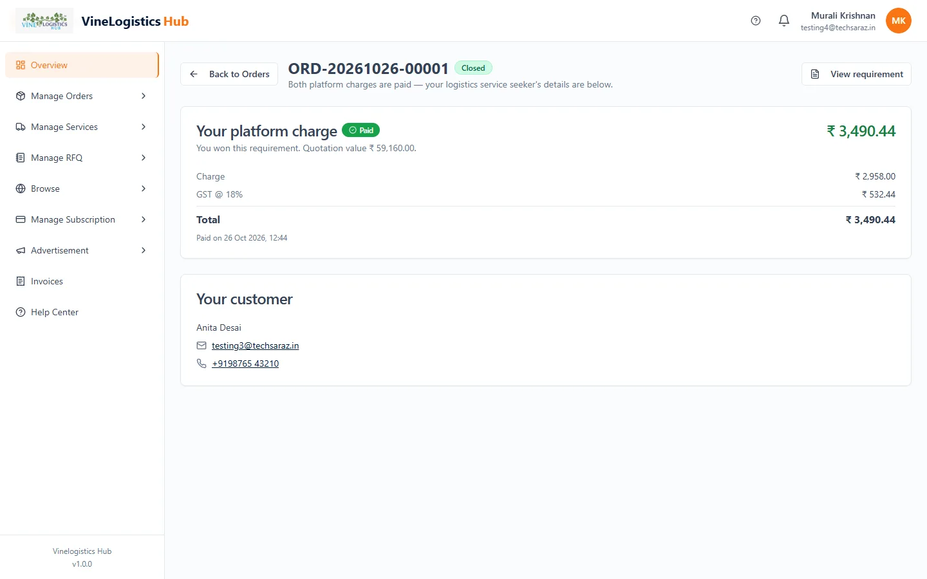Go Back to Orders
Viewport: 927px width, 579px height.
coord(229,74)
